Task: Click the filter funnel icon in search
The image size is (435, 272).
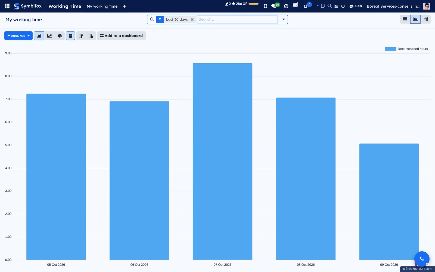Action: (x=160, y=19)
